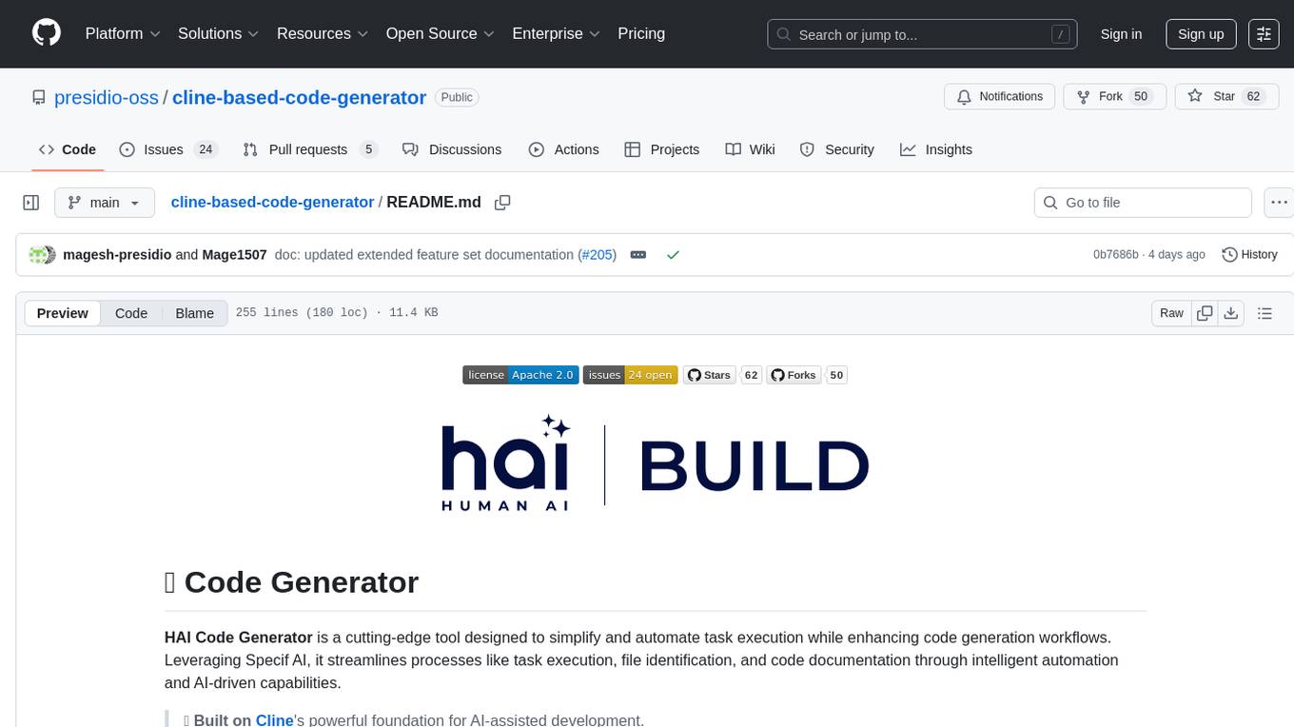Open the Discussions tab
Screen dimensions: 1294x727
click(452, 149)
